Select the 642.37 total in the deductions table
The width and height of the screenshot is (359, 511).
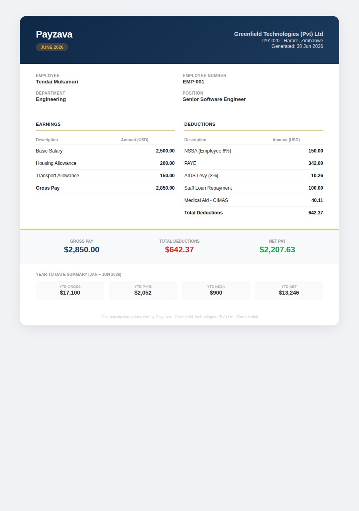tap(316, 213)
